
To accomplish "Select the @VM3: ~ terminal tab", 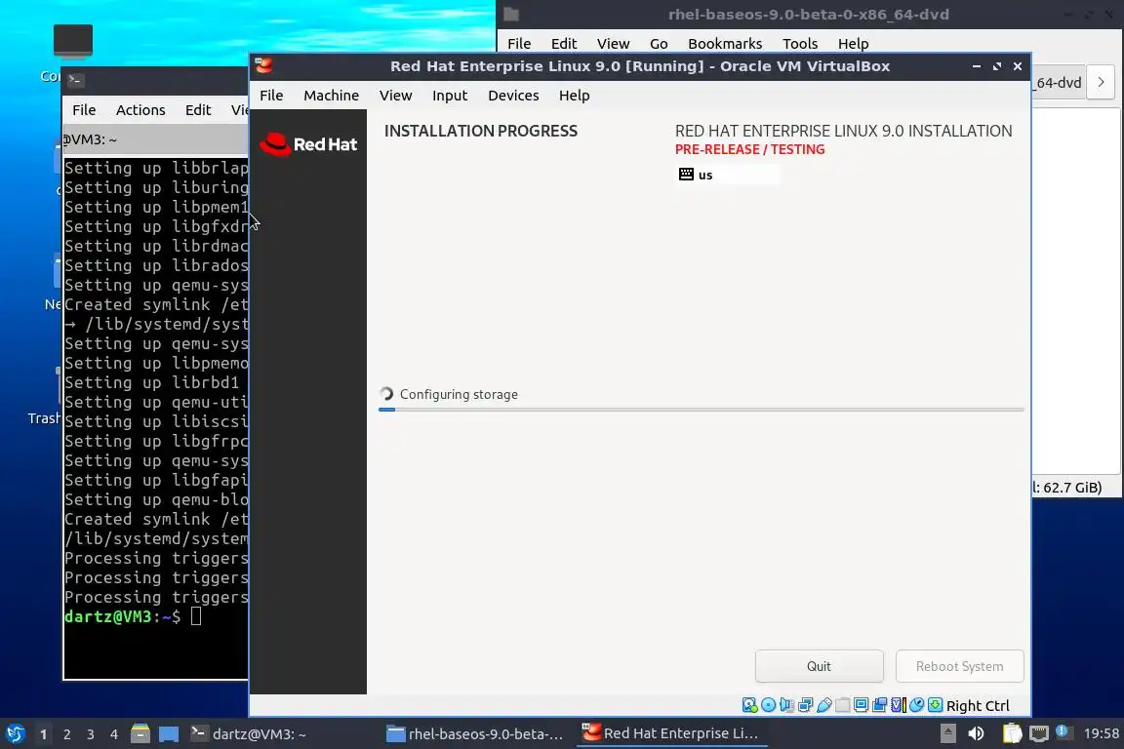I will coord(155,139).
